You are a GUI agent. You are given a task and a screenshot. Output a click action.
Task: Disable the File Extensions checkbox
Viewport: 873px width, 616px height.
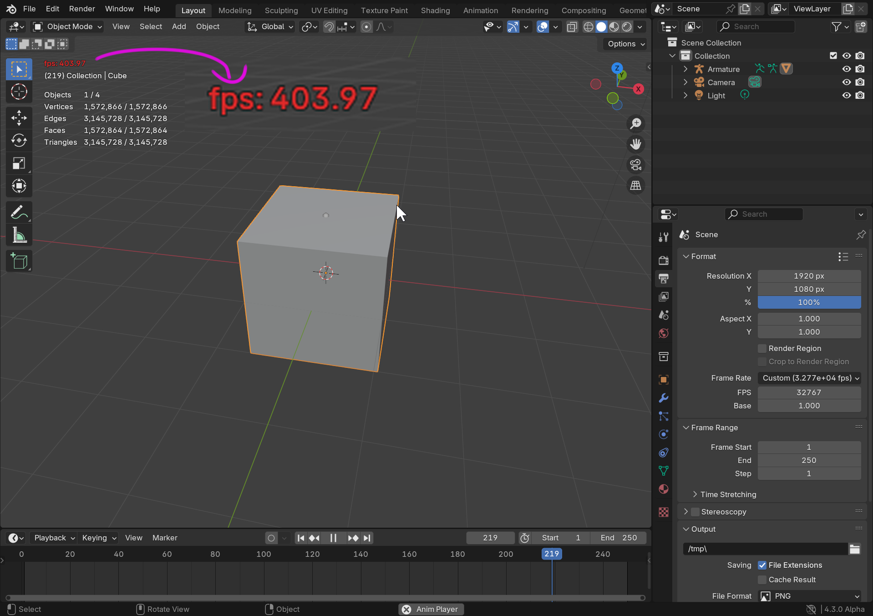762,565
